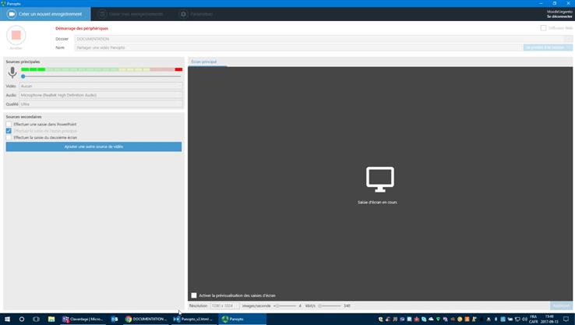Click the monitor icon in the screen preview
This screenshot has height=325, width=575.
point(379,179)
